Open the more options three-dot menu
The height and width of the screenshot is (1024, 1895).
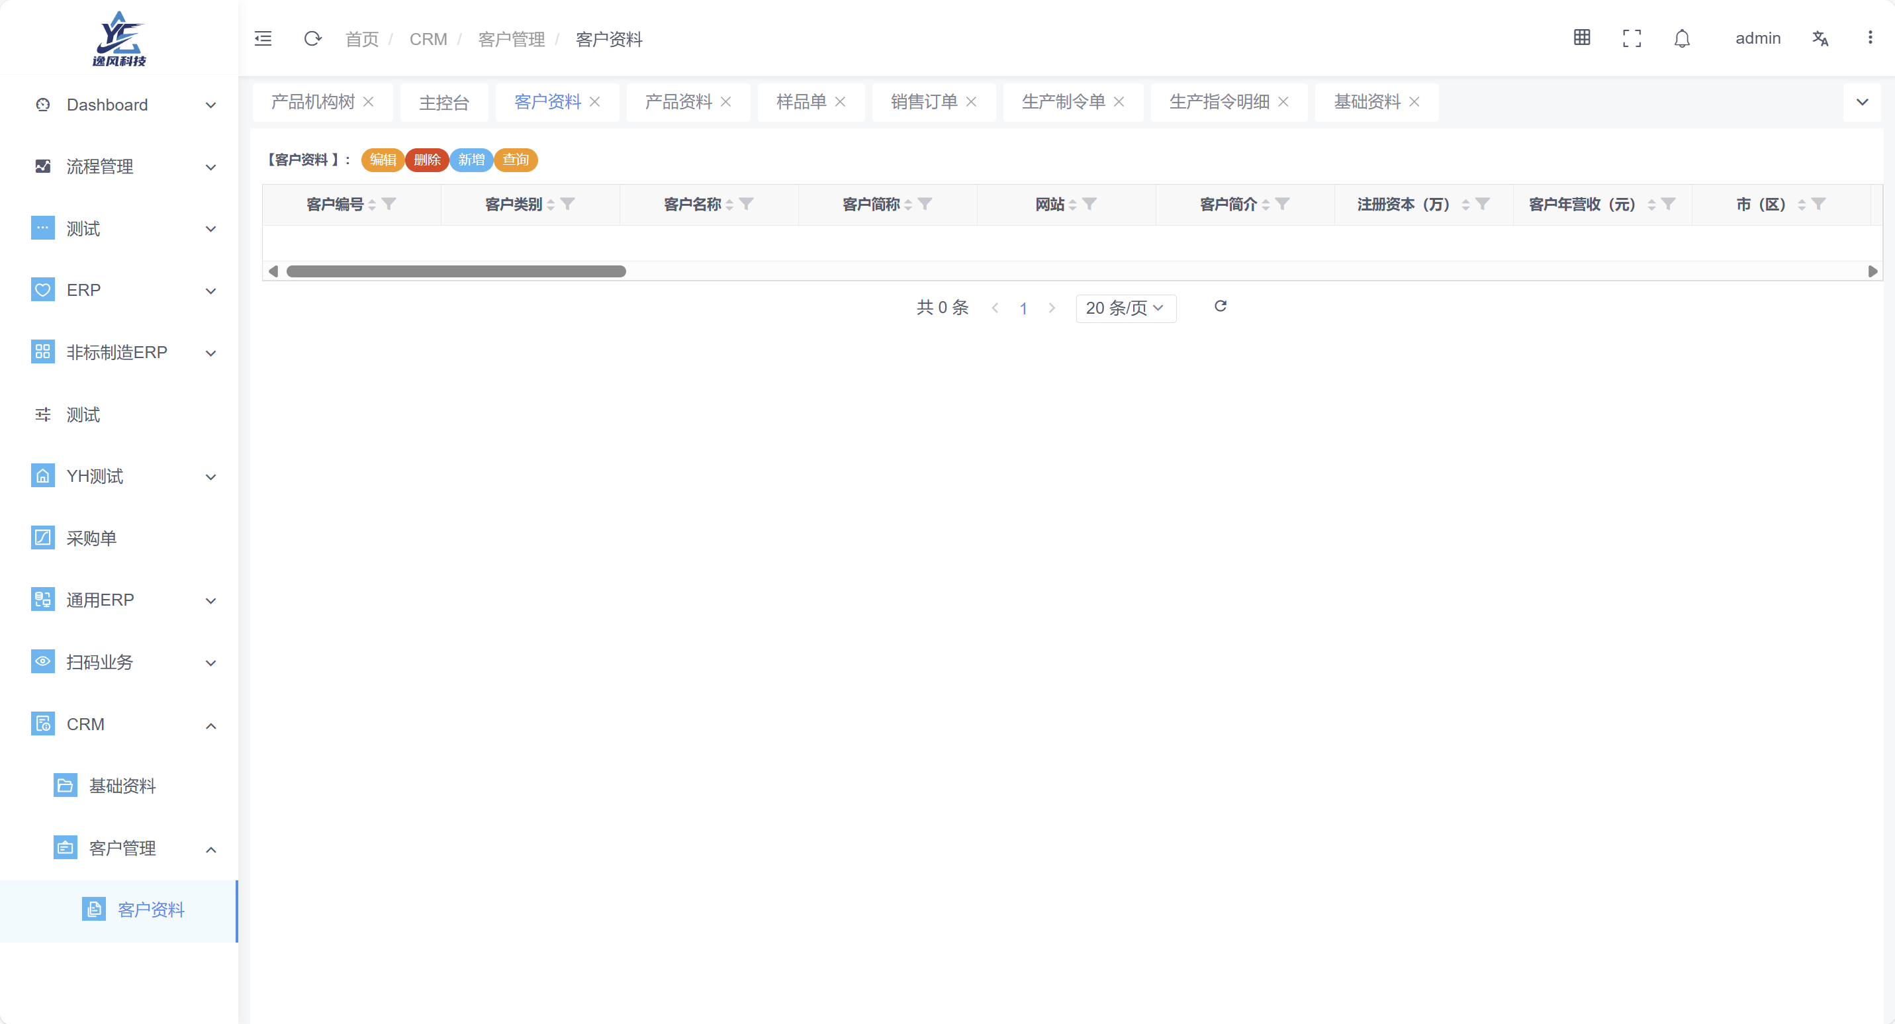pos(1871,38)
